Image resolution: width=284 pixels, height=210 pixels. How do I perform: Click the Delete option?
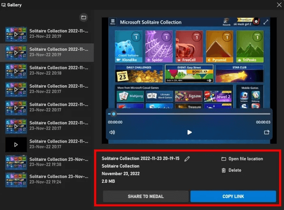tap(232, 170)
